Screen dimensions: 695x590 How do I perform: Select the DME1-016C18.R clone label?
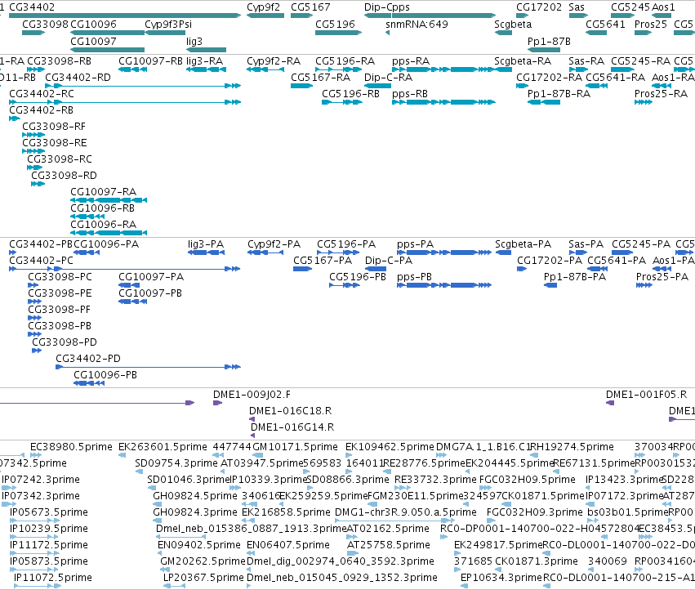290,411
